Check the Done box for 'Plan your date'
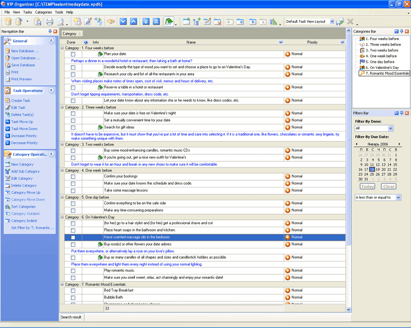Image resolution: width=411 pixels, height=328 pixels. pyautogui.click(x=73, y=54)
